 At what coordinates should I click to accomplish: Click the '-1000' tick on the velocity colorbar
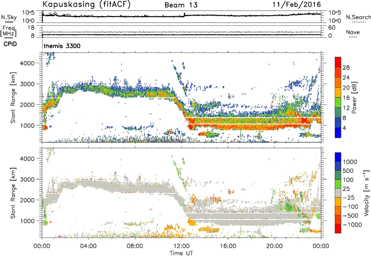click(352, 225)
